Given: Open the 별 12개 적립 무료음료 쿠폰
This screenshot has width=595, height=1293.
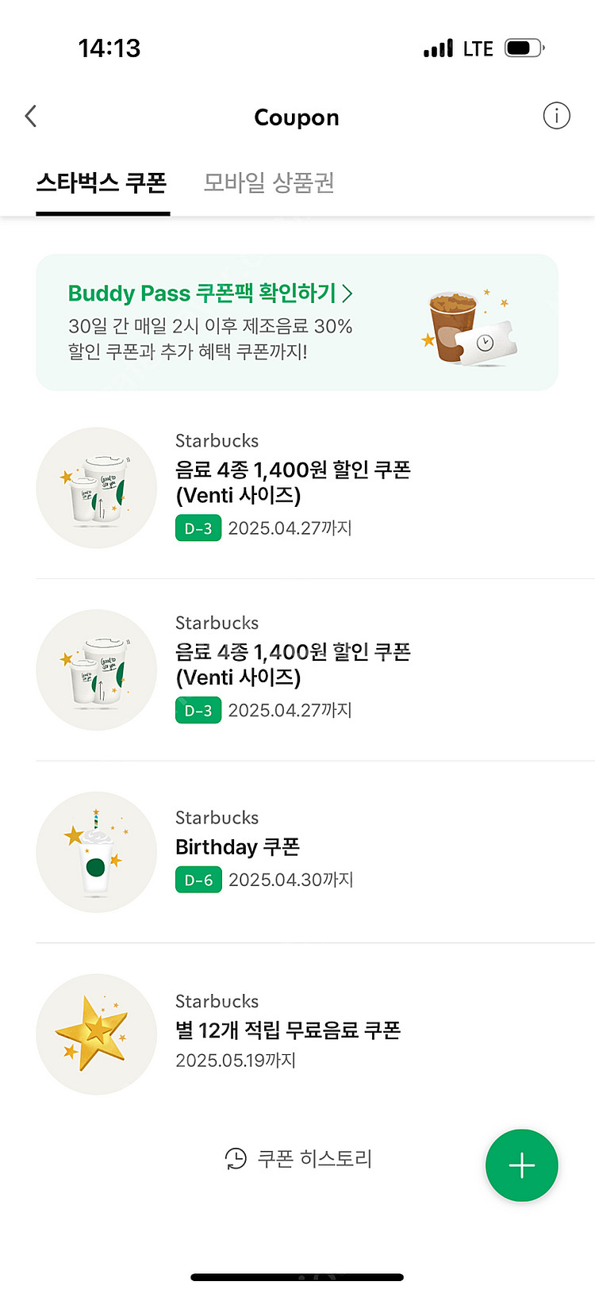Looking at the screenshot, I should click(x=287, y=1030).
